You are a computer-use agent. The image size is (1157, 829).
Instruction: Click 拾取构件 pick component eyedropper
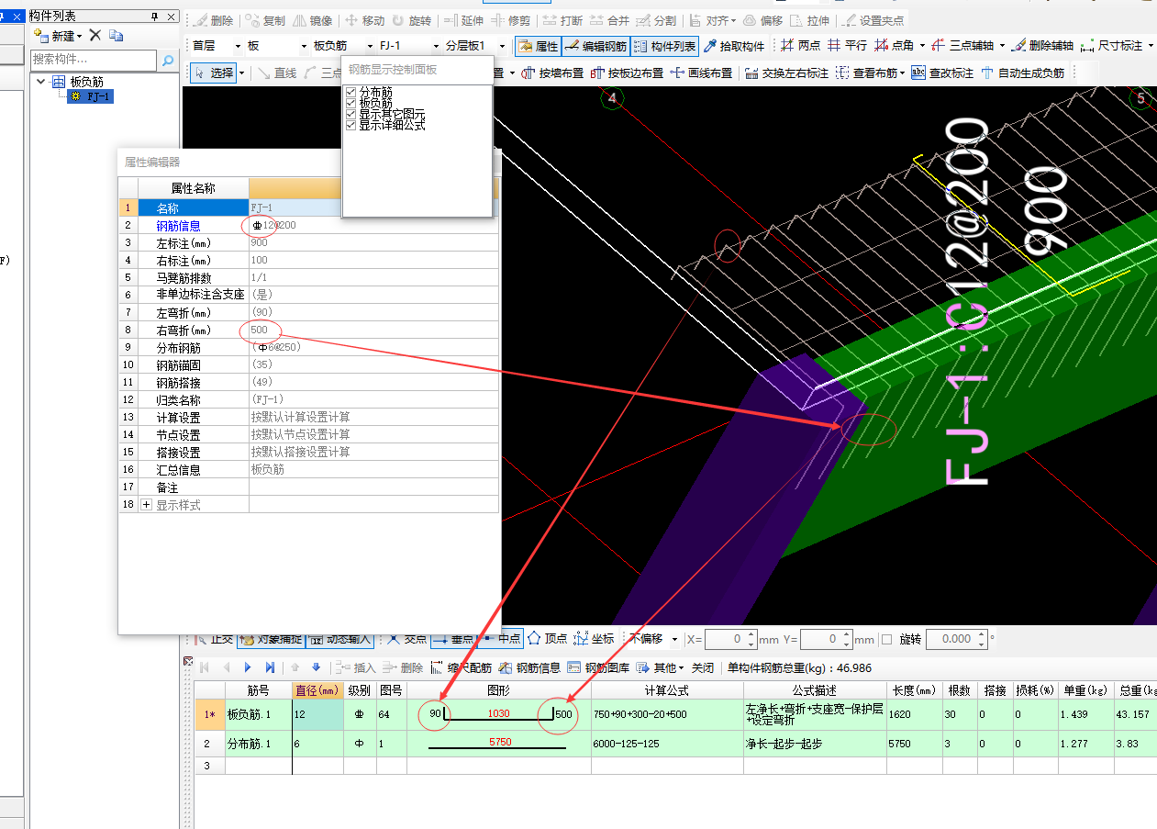pos(734,46)
